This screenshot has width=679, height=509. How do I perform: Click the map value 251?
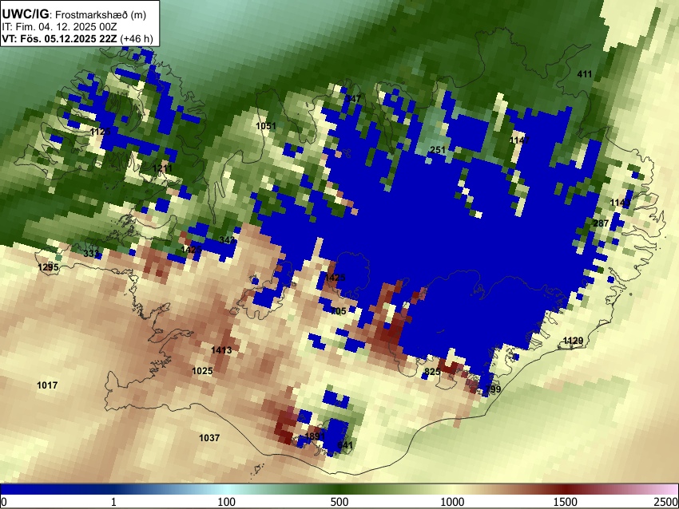[438, 150]
